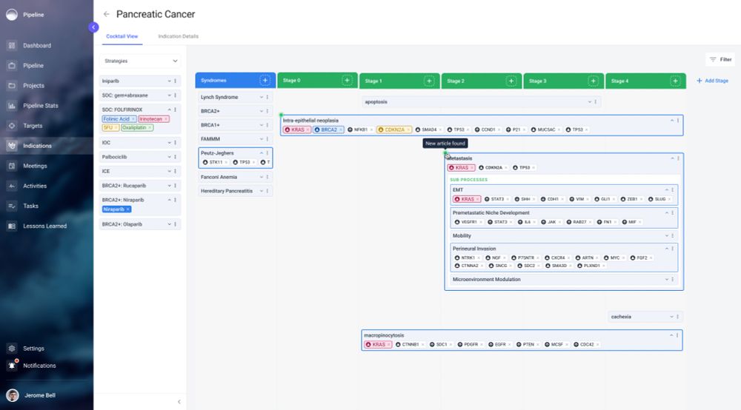Image resolution: width=741 pixels, height=410 pixels.
Task: Select STK11 target in Peutz-Jeghers
Action: tap(216, 162)
